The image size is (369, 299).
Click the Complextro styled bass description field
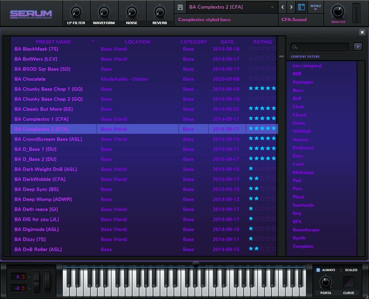(x=226, y=19)
